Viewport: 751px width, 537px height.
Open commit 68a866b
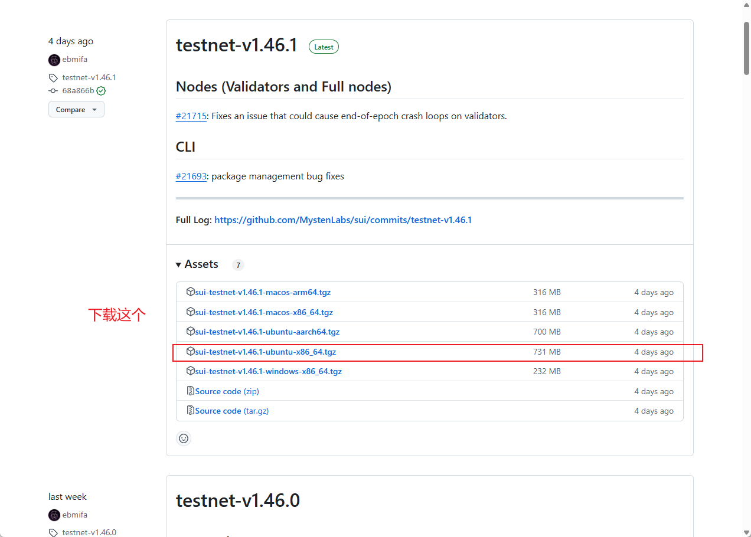coord(78,91)
